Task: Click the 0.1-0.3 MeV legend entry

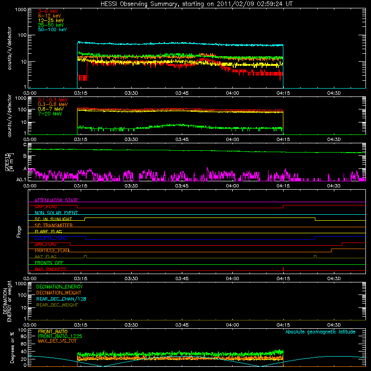Action: click(x=53, y=100)
